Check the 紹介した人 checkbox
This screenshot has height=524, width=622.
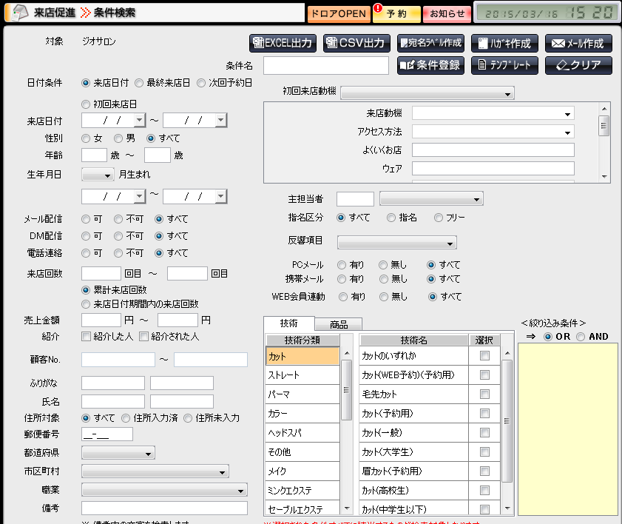[x=87, y=337]
